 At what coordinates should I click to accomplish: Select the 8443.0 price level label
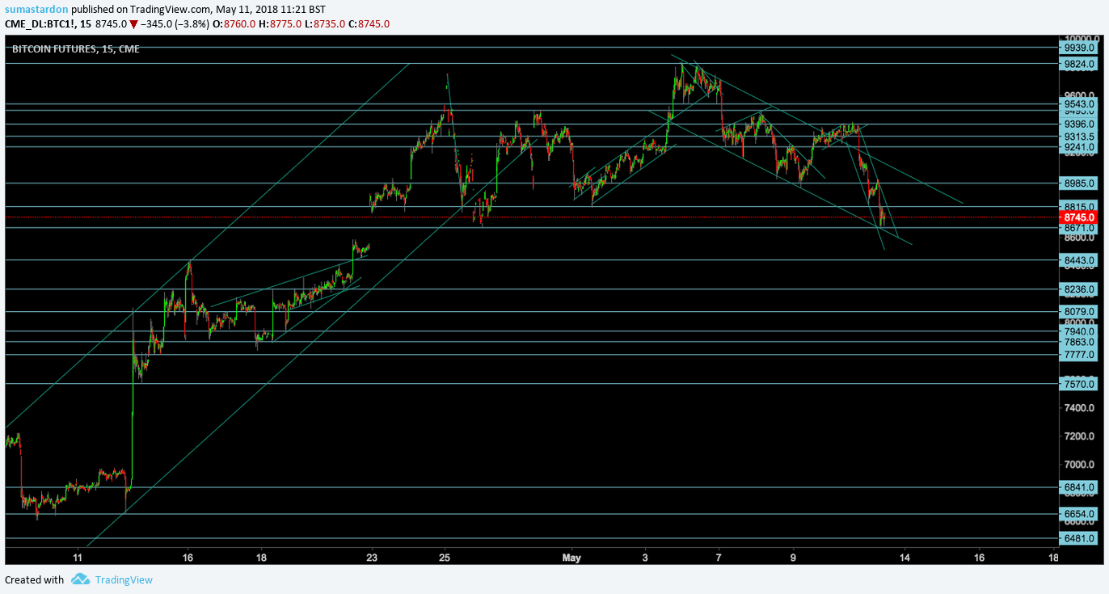[1079, 260]
